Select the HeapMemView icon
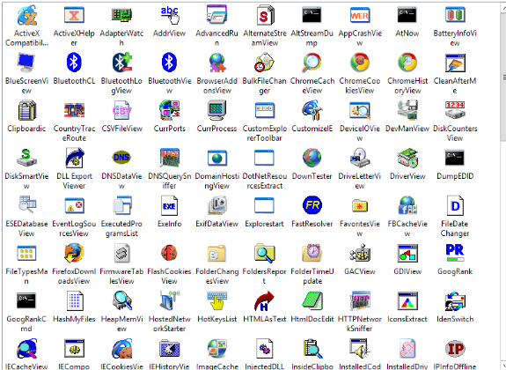 [x=121, y=300]
